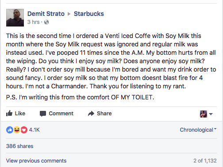Click the 3 hrs timestamp

34,22
